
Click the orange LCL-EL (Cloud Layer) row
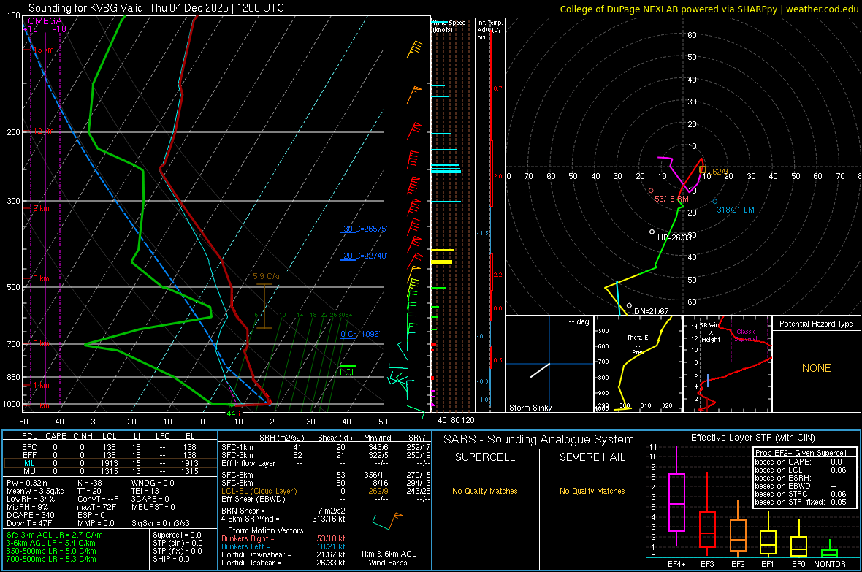coord(327,491)
